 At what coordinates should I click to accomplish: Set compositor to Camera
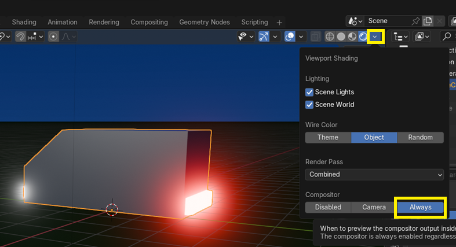pyautogui.click(x=374, y=207)
